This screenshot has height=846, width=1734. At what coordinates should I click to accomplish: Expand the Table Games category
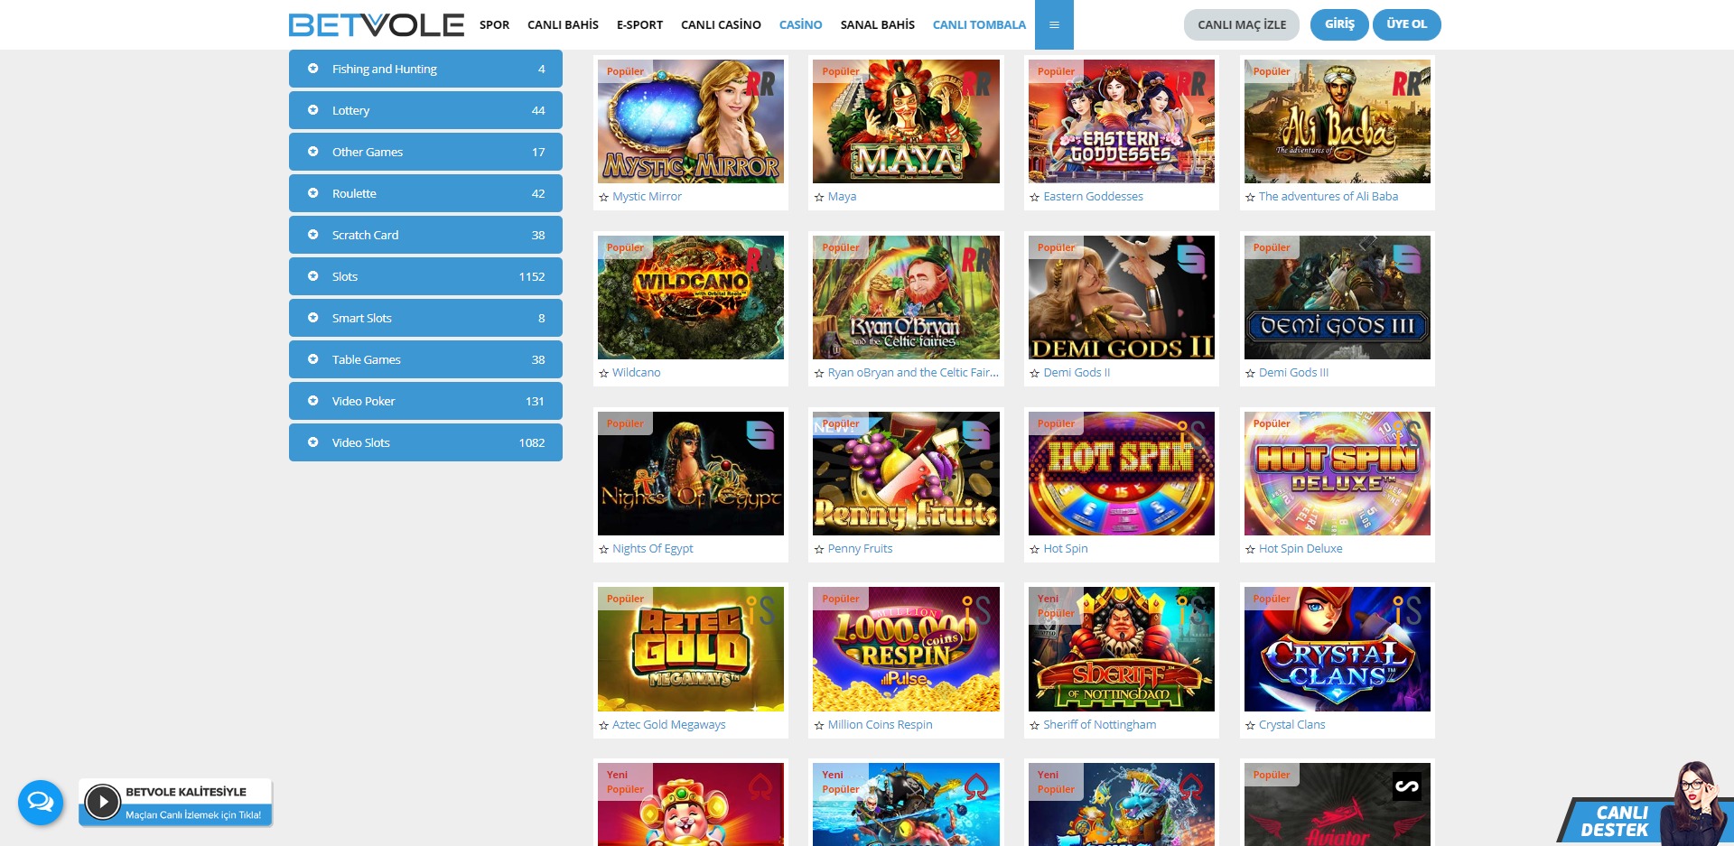click(425, 359)
